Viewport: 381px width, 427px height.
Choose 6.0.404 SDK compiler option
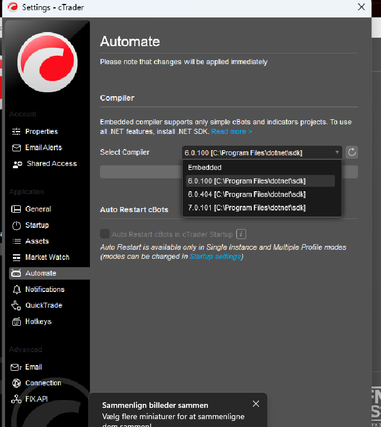tap(260, 195)
